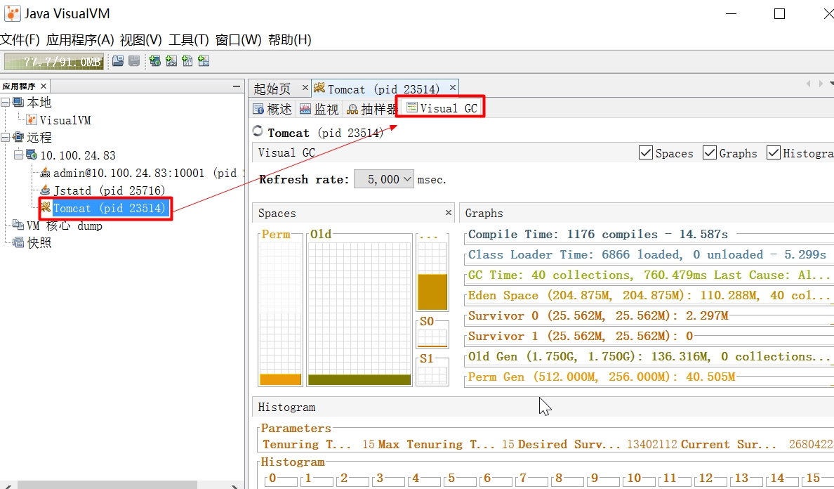Click the Add Remote Host toolbar icon
Screen dimensions: 834x489
(x=154, y=61)
